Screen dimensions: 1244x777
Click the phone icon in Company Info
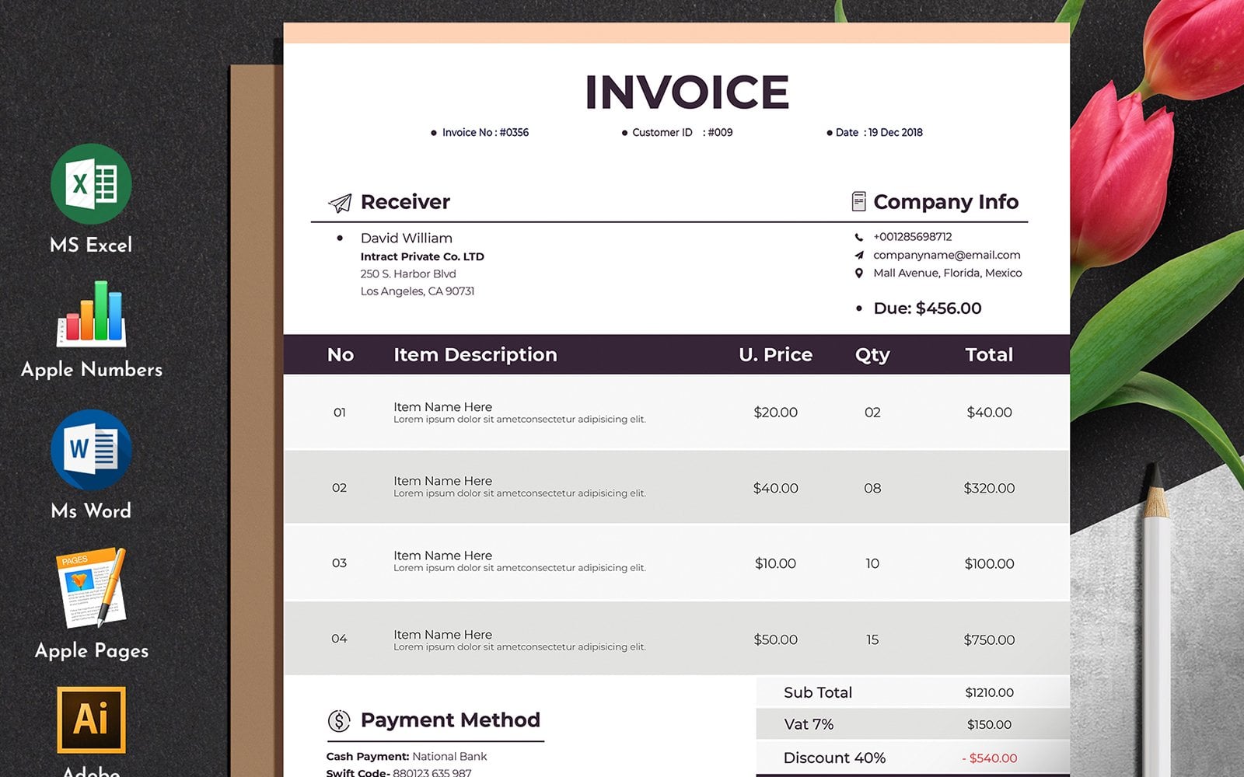tap(858, 237)
